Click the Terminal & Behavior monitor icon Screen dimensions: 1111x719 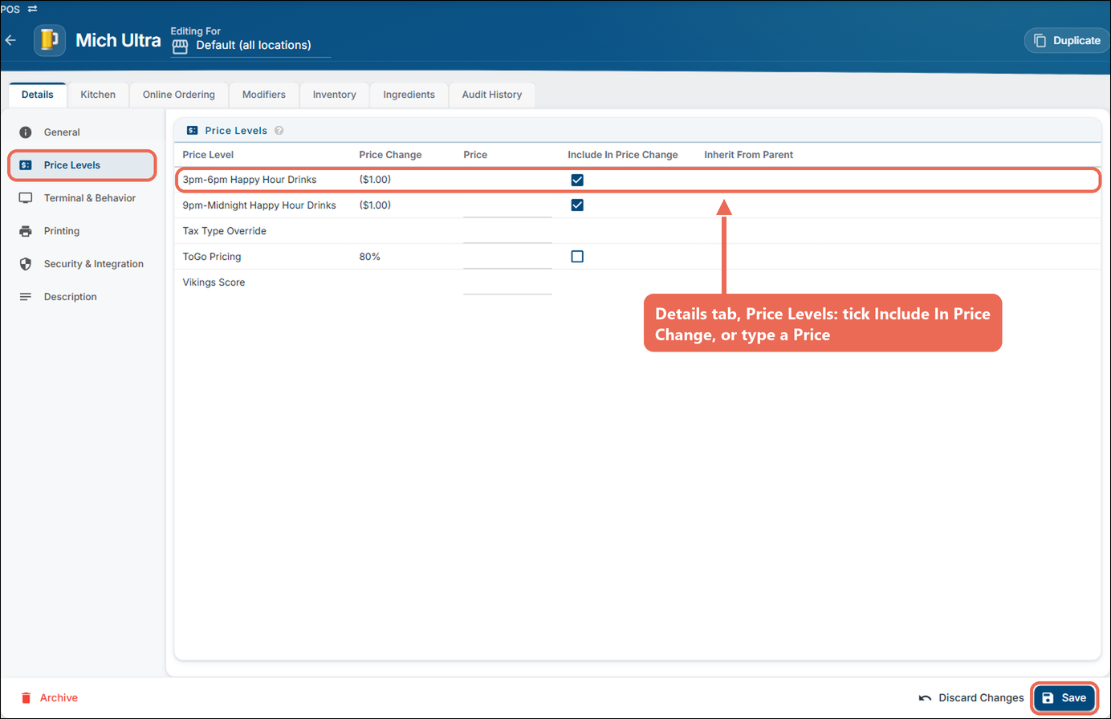26,198
